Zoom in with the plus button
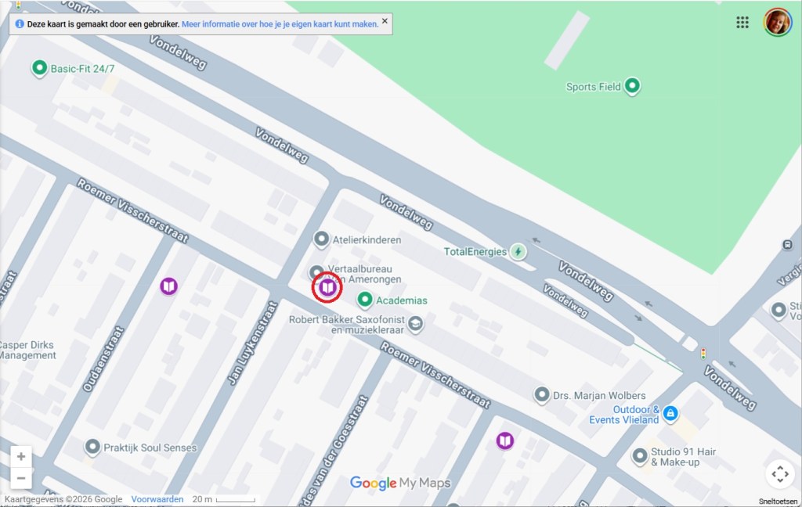The image size is (802, 507). 21,457
